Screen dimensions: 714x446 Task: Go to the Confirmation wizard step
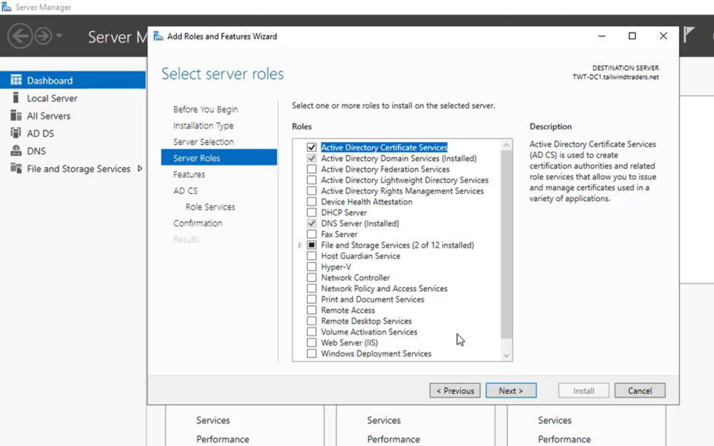(x=198, y=223)
